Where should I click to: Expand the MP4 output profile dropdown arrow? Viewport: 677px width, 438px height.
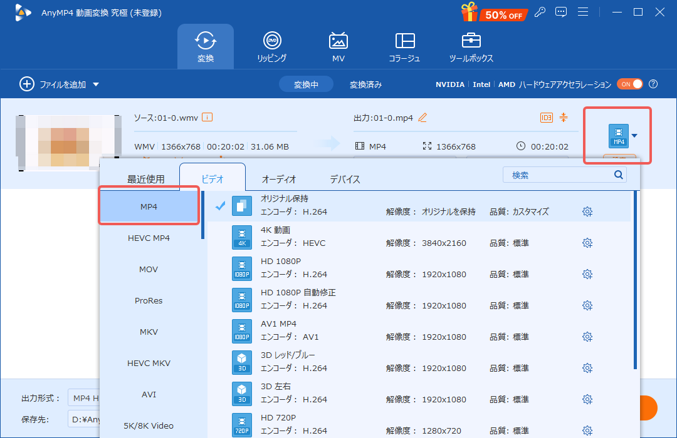(x=634, y=136)
